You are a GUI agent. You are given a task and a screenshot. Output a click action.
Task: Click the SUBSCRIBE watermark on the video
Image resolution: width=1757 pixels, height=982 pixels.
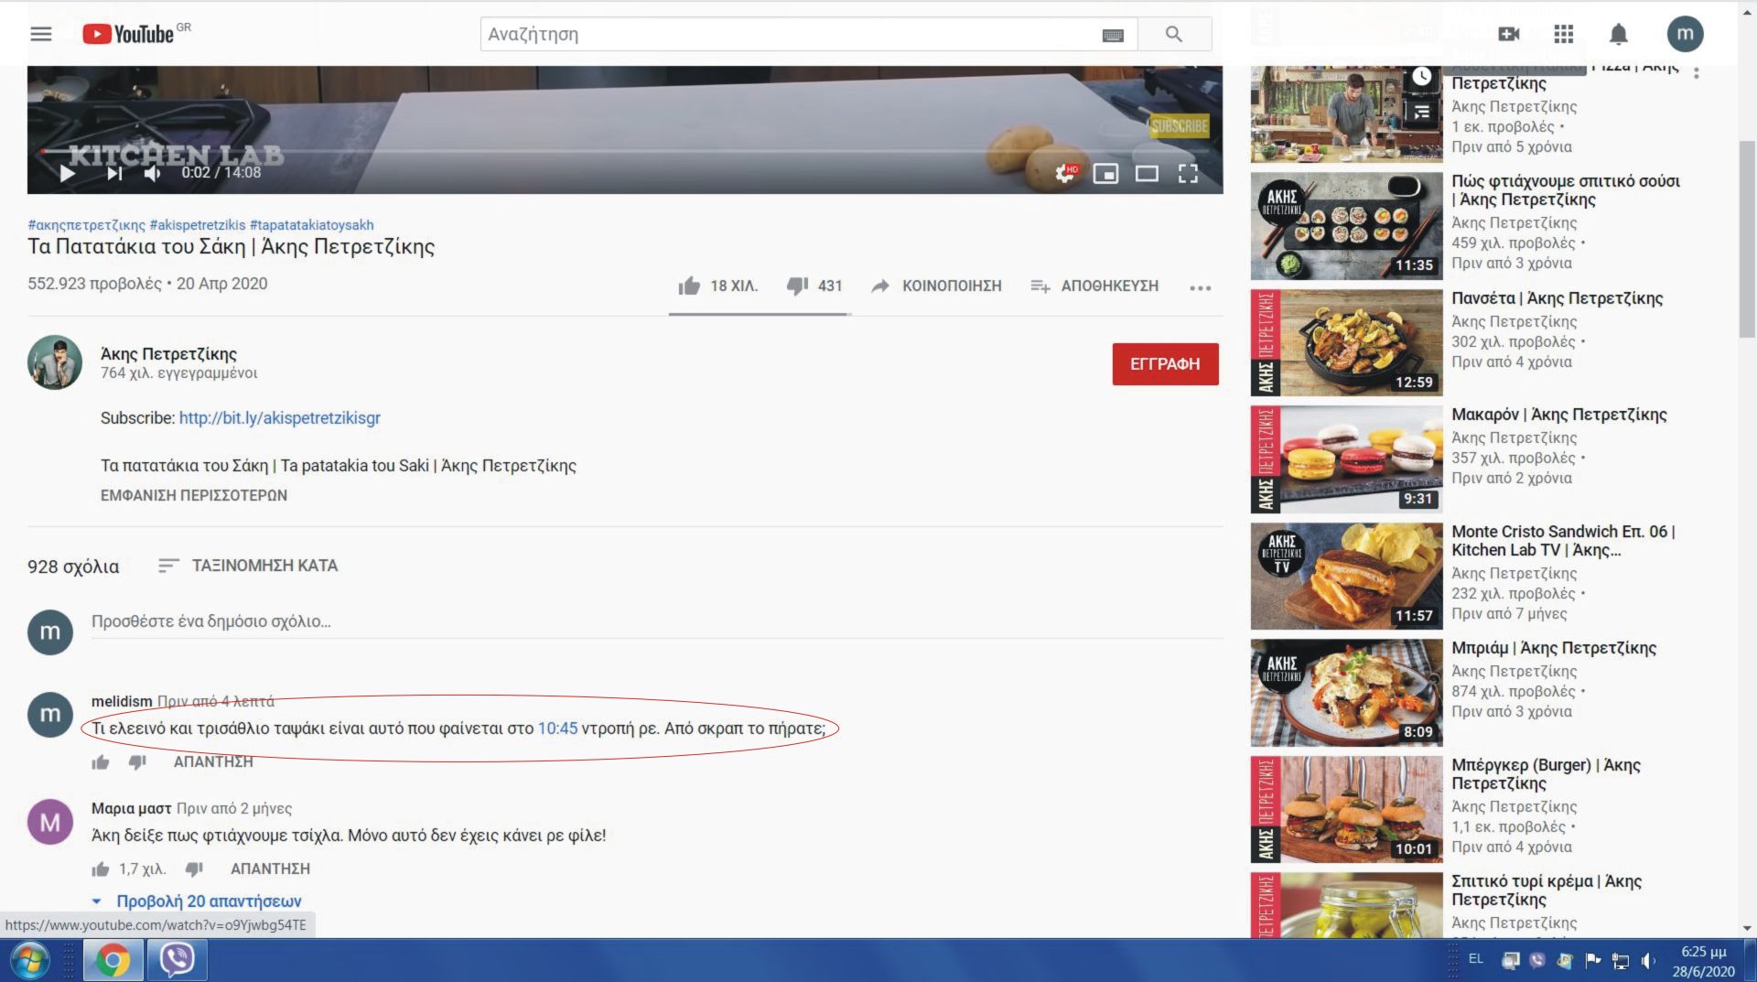pyautogui.click(x=1180, y=126)
